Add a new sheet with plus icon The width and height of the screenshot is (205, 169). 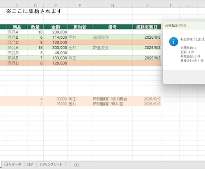click(x=77, y=165)
